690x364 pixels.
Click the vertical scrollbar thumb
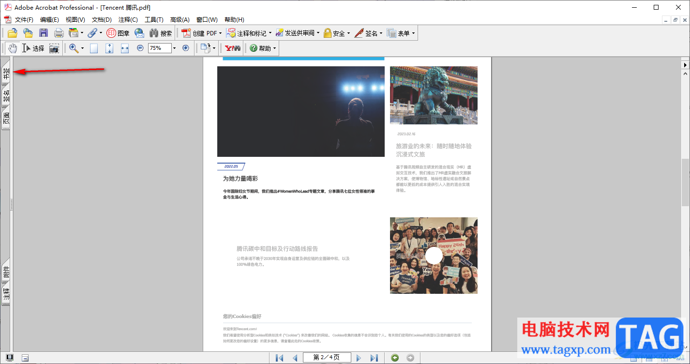[685, 182]
